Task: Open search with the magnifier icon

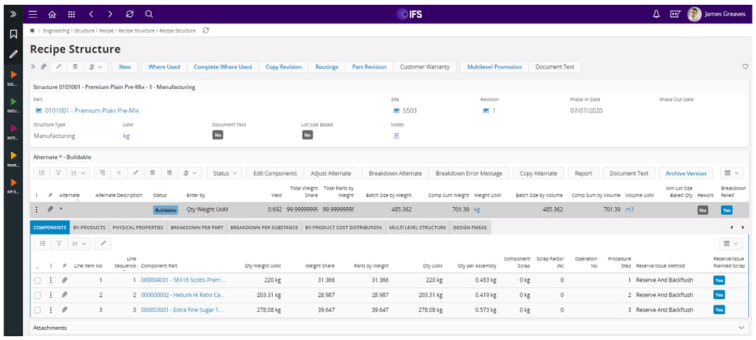Action: click(x=149, y=14)
